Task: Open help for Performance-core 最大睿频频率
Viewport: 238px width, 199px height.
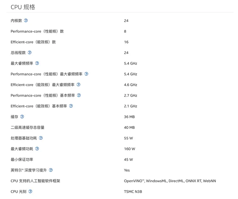Action: [x=86, y=74]
